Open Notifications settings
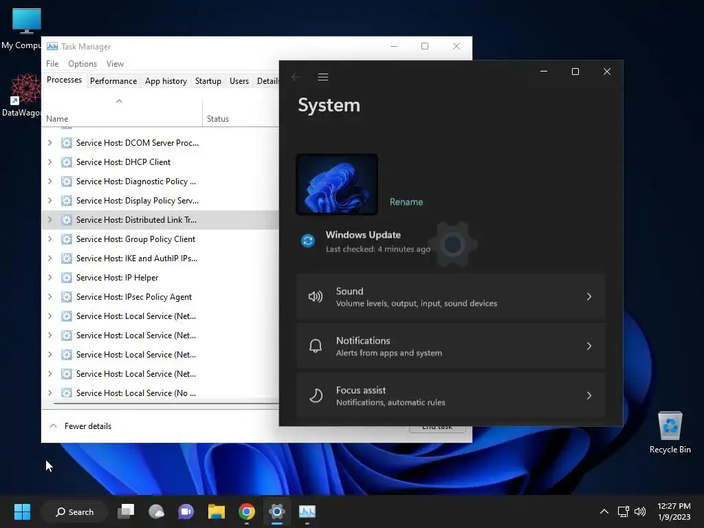The image size is (704, 528). pyautogui.click(x=451, y=346)
